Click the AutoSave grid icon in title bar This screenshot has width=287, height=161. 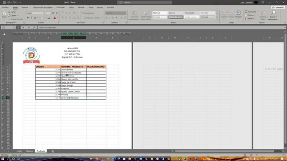4,3
